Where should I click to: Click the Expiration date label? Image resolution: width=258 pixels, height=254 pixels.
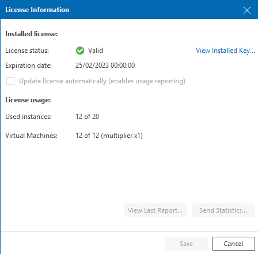(28, 66)
